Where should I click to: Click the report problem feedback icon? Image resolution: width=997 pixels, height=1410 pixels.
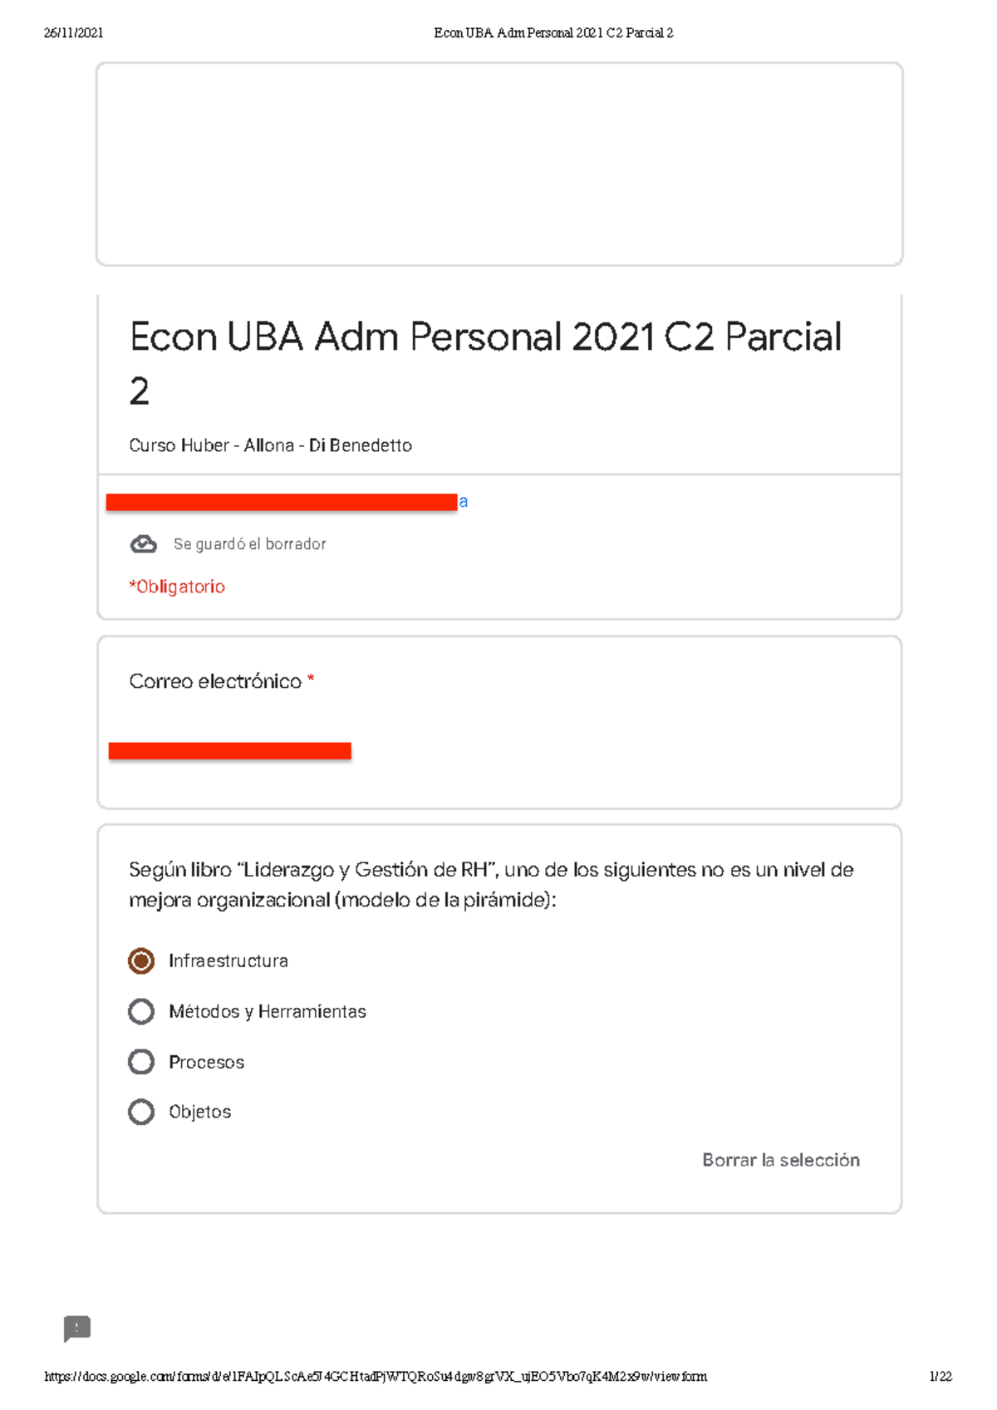[77, 1328]
